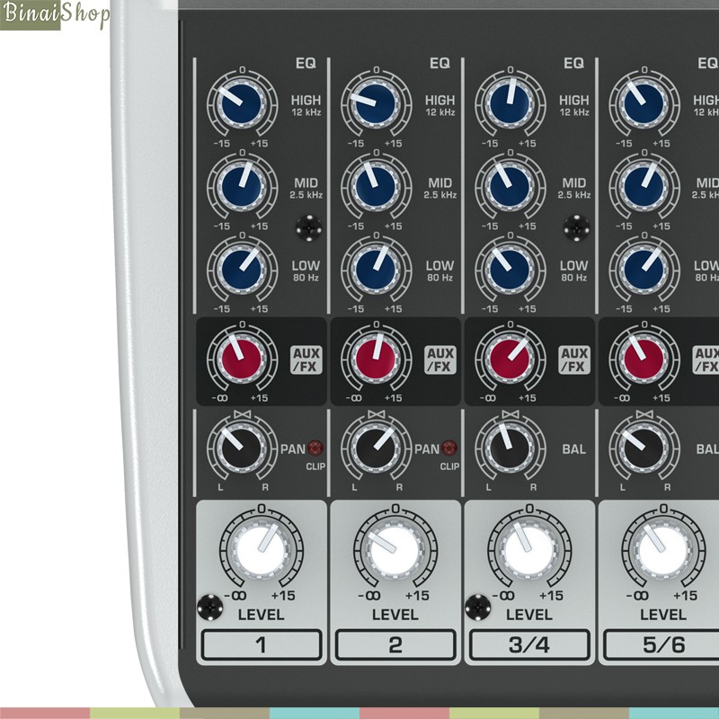Select channel label box 3/4
Viewport: 719px width, 719px height.
coord(529,645)
